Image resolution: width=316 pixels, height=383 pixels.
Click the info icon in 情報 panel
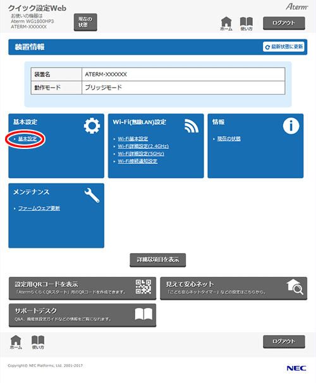pyautogui.click(x=291, y=126)
